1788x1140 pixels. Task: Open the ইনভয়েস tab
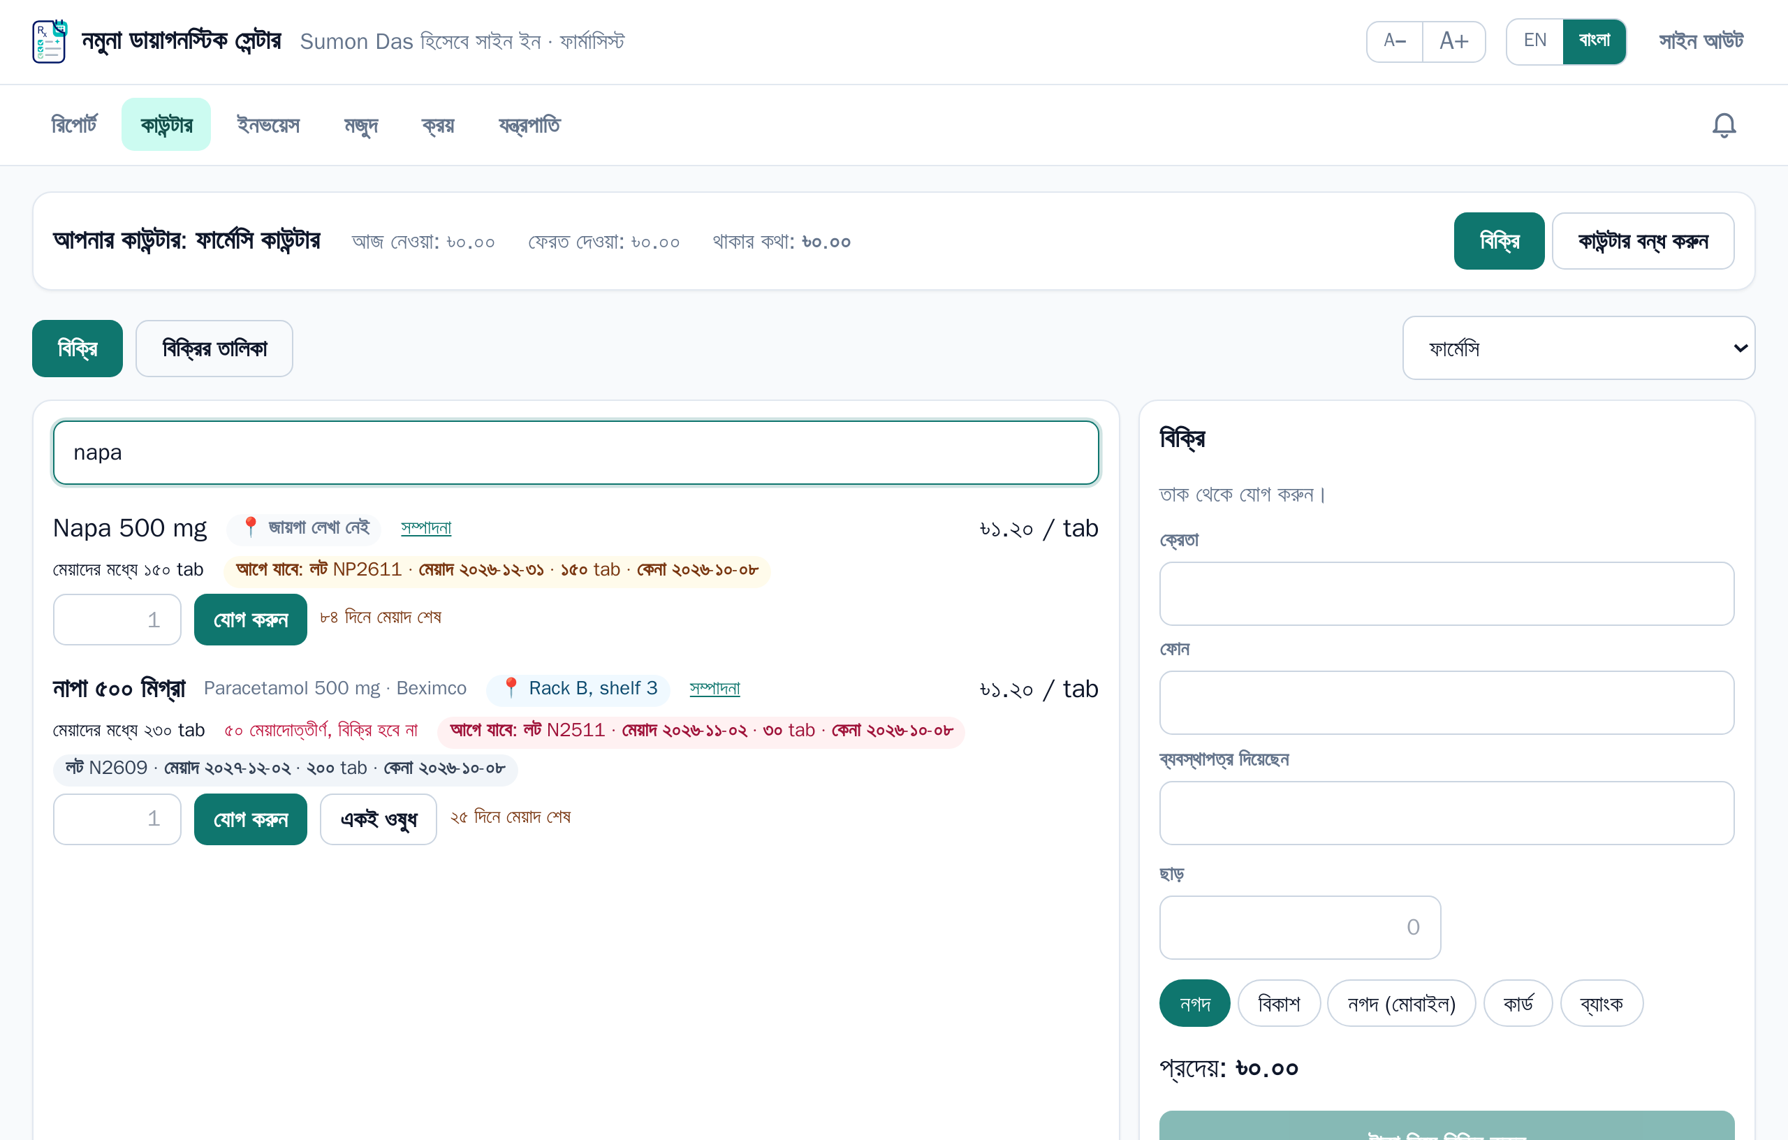(268, 125)
